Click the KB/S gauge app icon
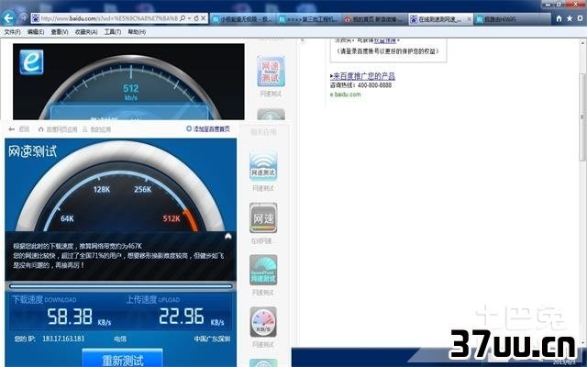 click(x=263, y=322)
